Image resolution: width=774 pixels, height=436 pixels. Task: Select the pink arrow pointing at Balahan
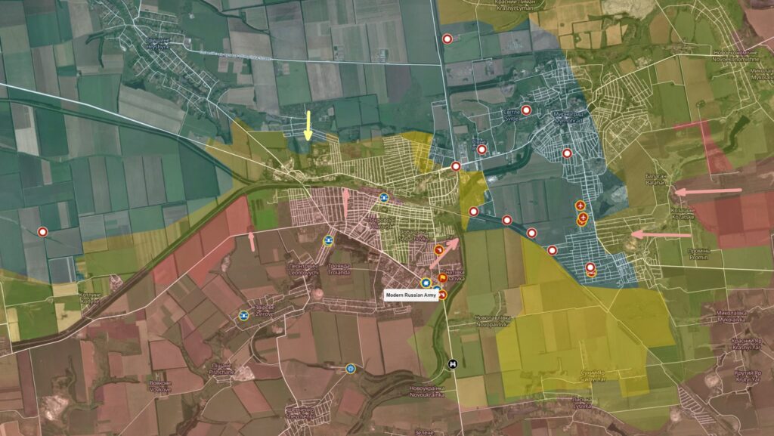(707, 191)
